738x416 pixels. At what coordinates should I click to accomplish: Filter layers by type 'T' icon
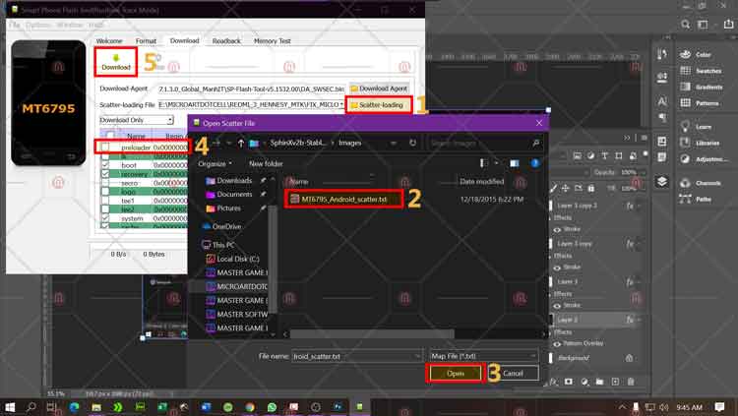(604, 155)
